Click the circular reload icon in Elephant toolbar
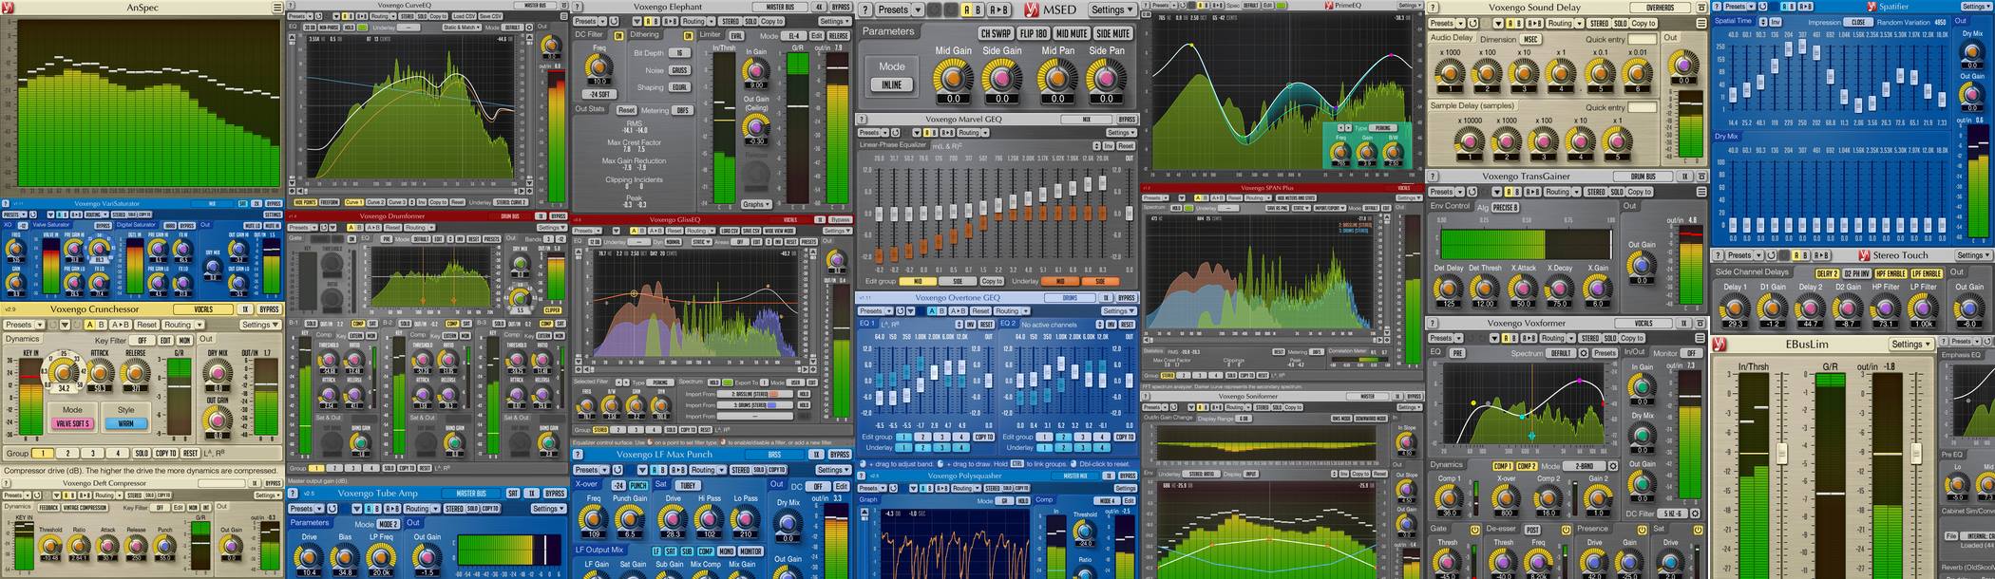This screenshot has height=579, width=1995. pyautogui.click(x=615, y=21)
